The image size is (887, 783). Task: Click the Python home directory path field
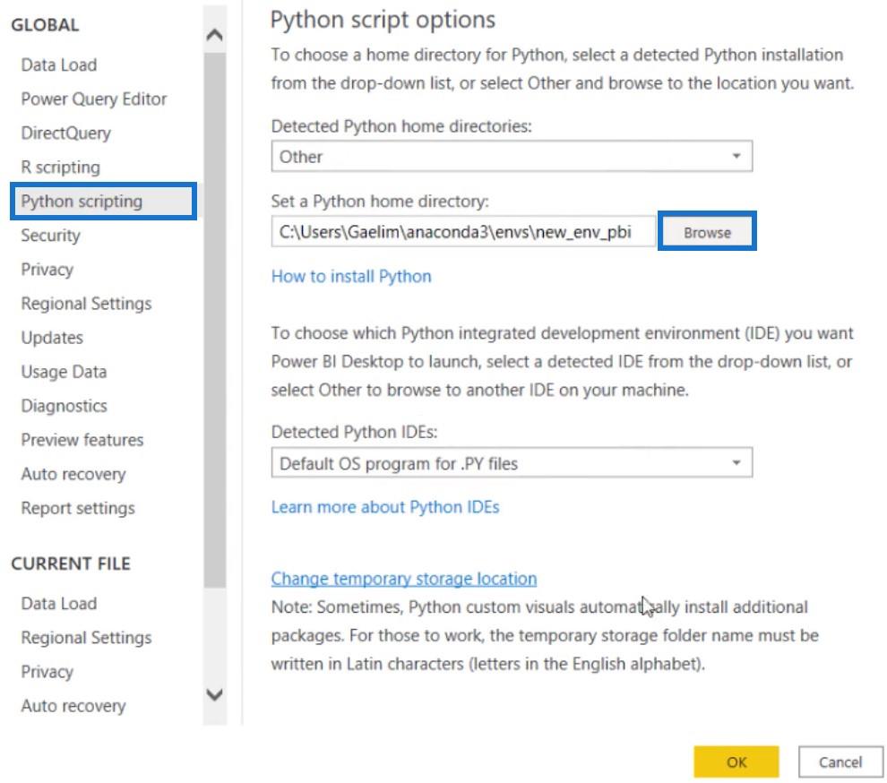coord(463,231)
